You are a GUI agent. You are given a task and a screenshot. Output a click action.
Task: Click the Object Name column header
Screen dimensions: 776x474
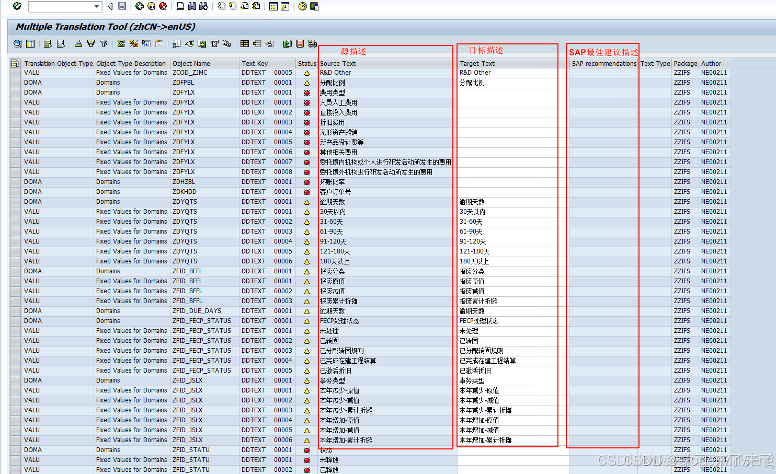click(204, 63)
